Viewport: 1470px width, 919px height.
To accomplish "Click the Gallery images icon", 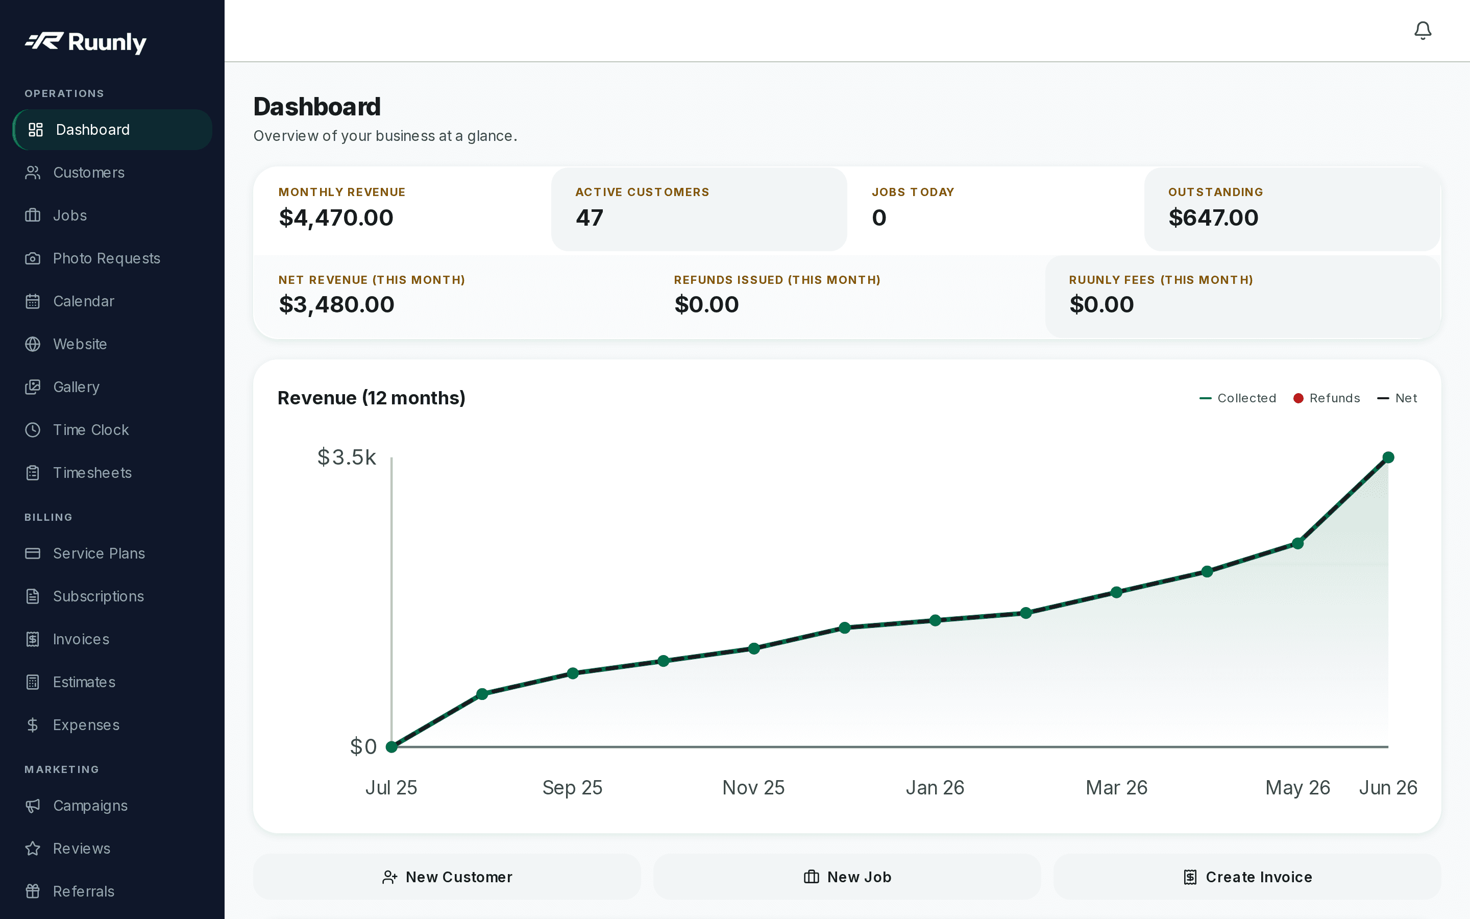I will 33,386.
